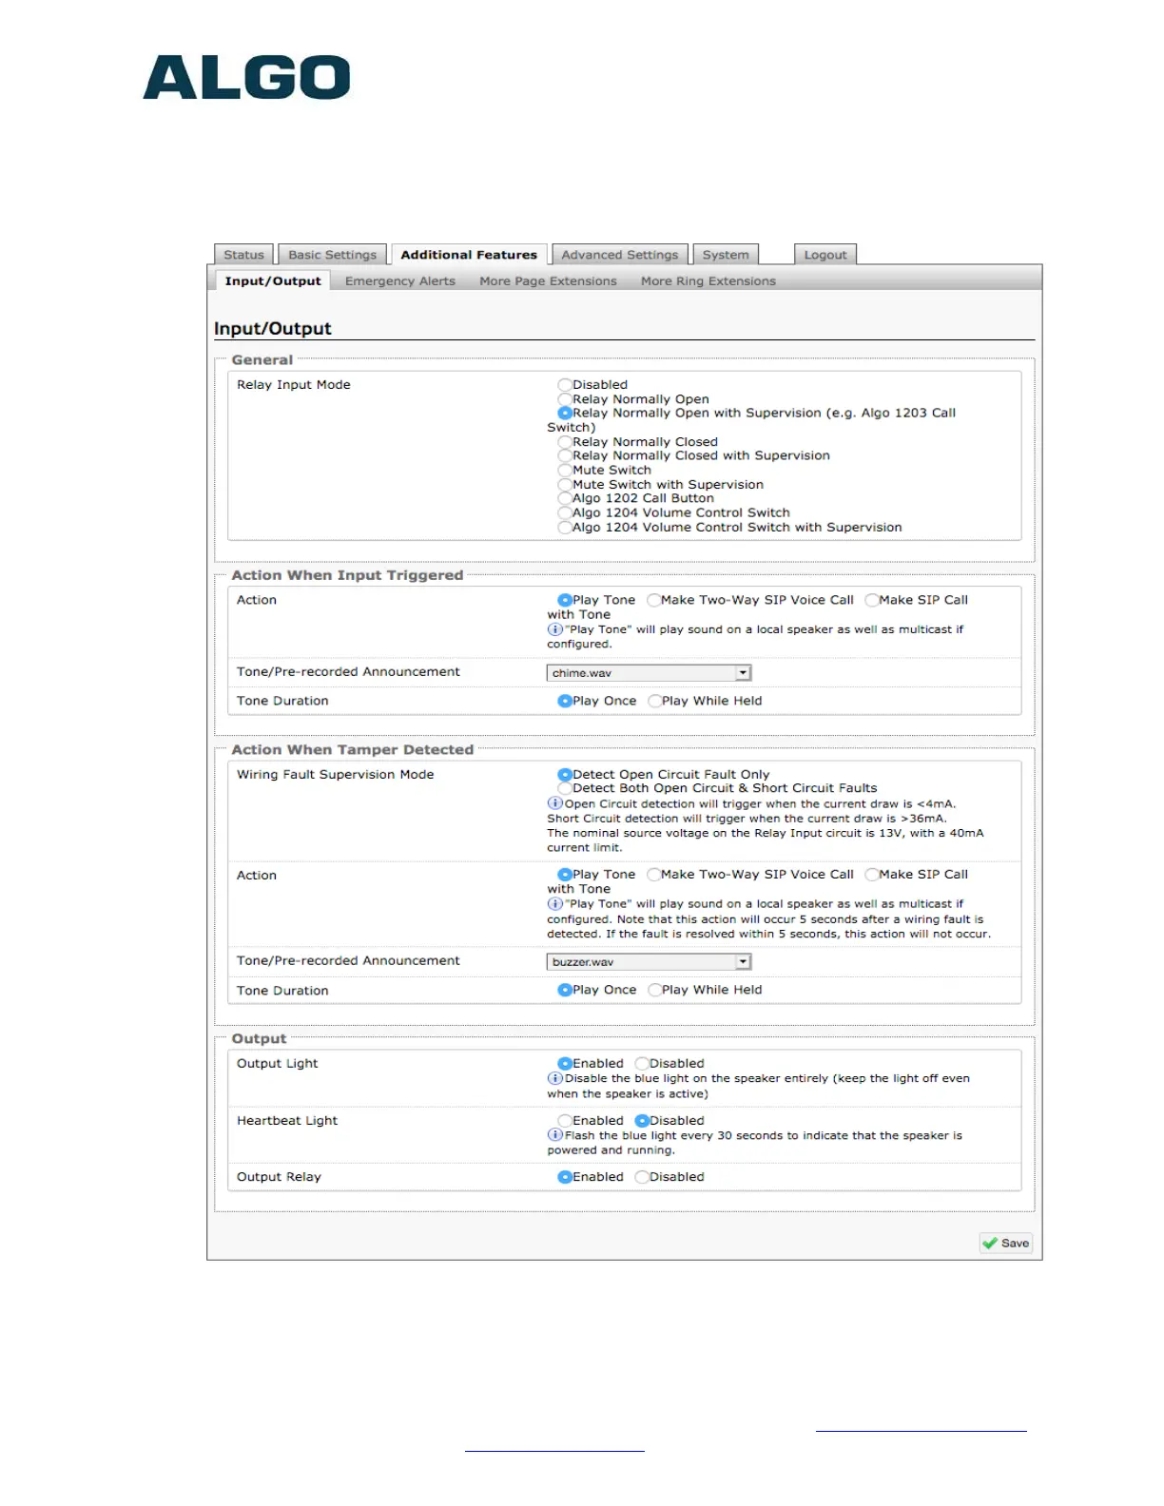Image resolution: width=1164 pixels, height=1506 pixels.
Task: Switch to the Advanced Settings tab
Action: point(619,255)
